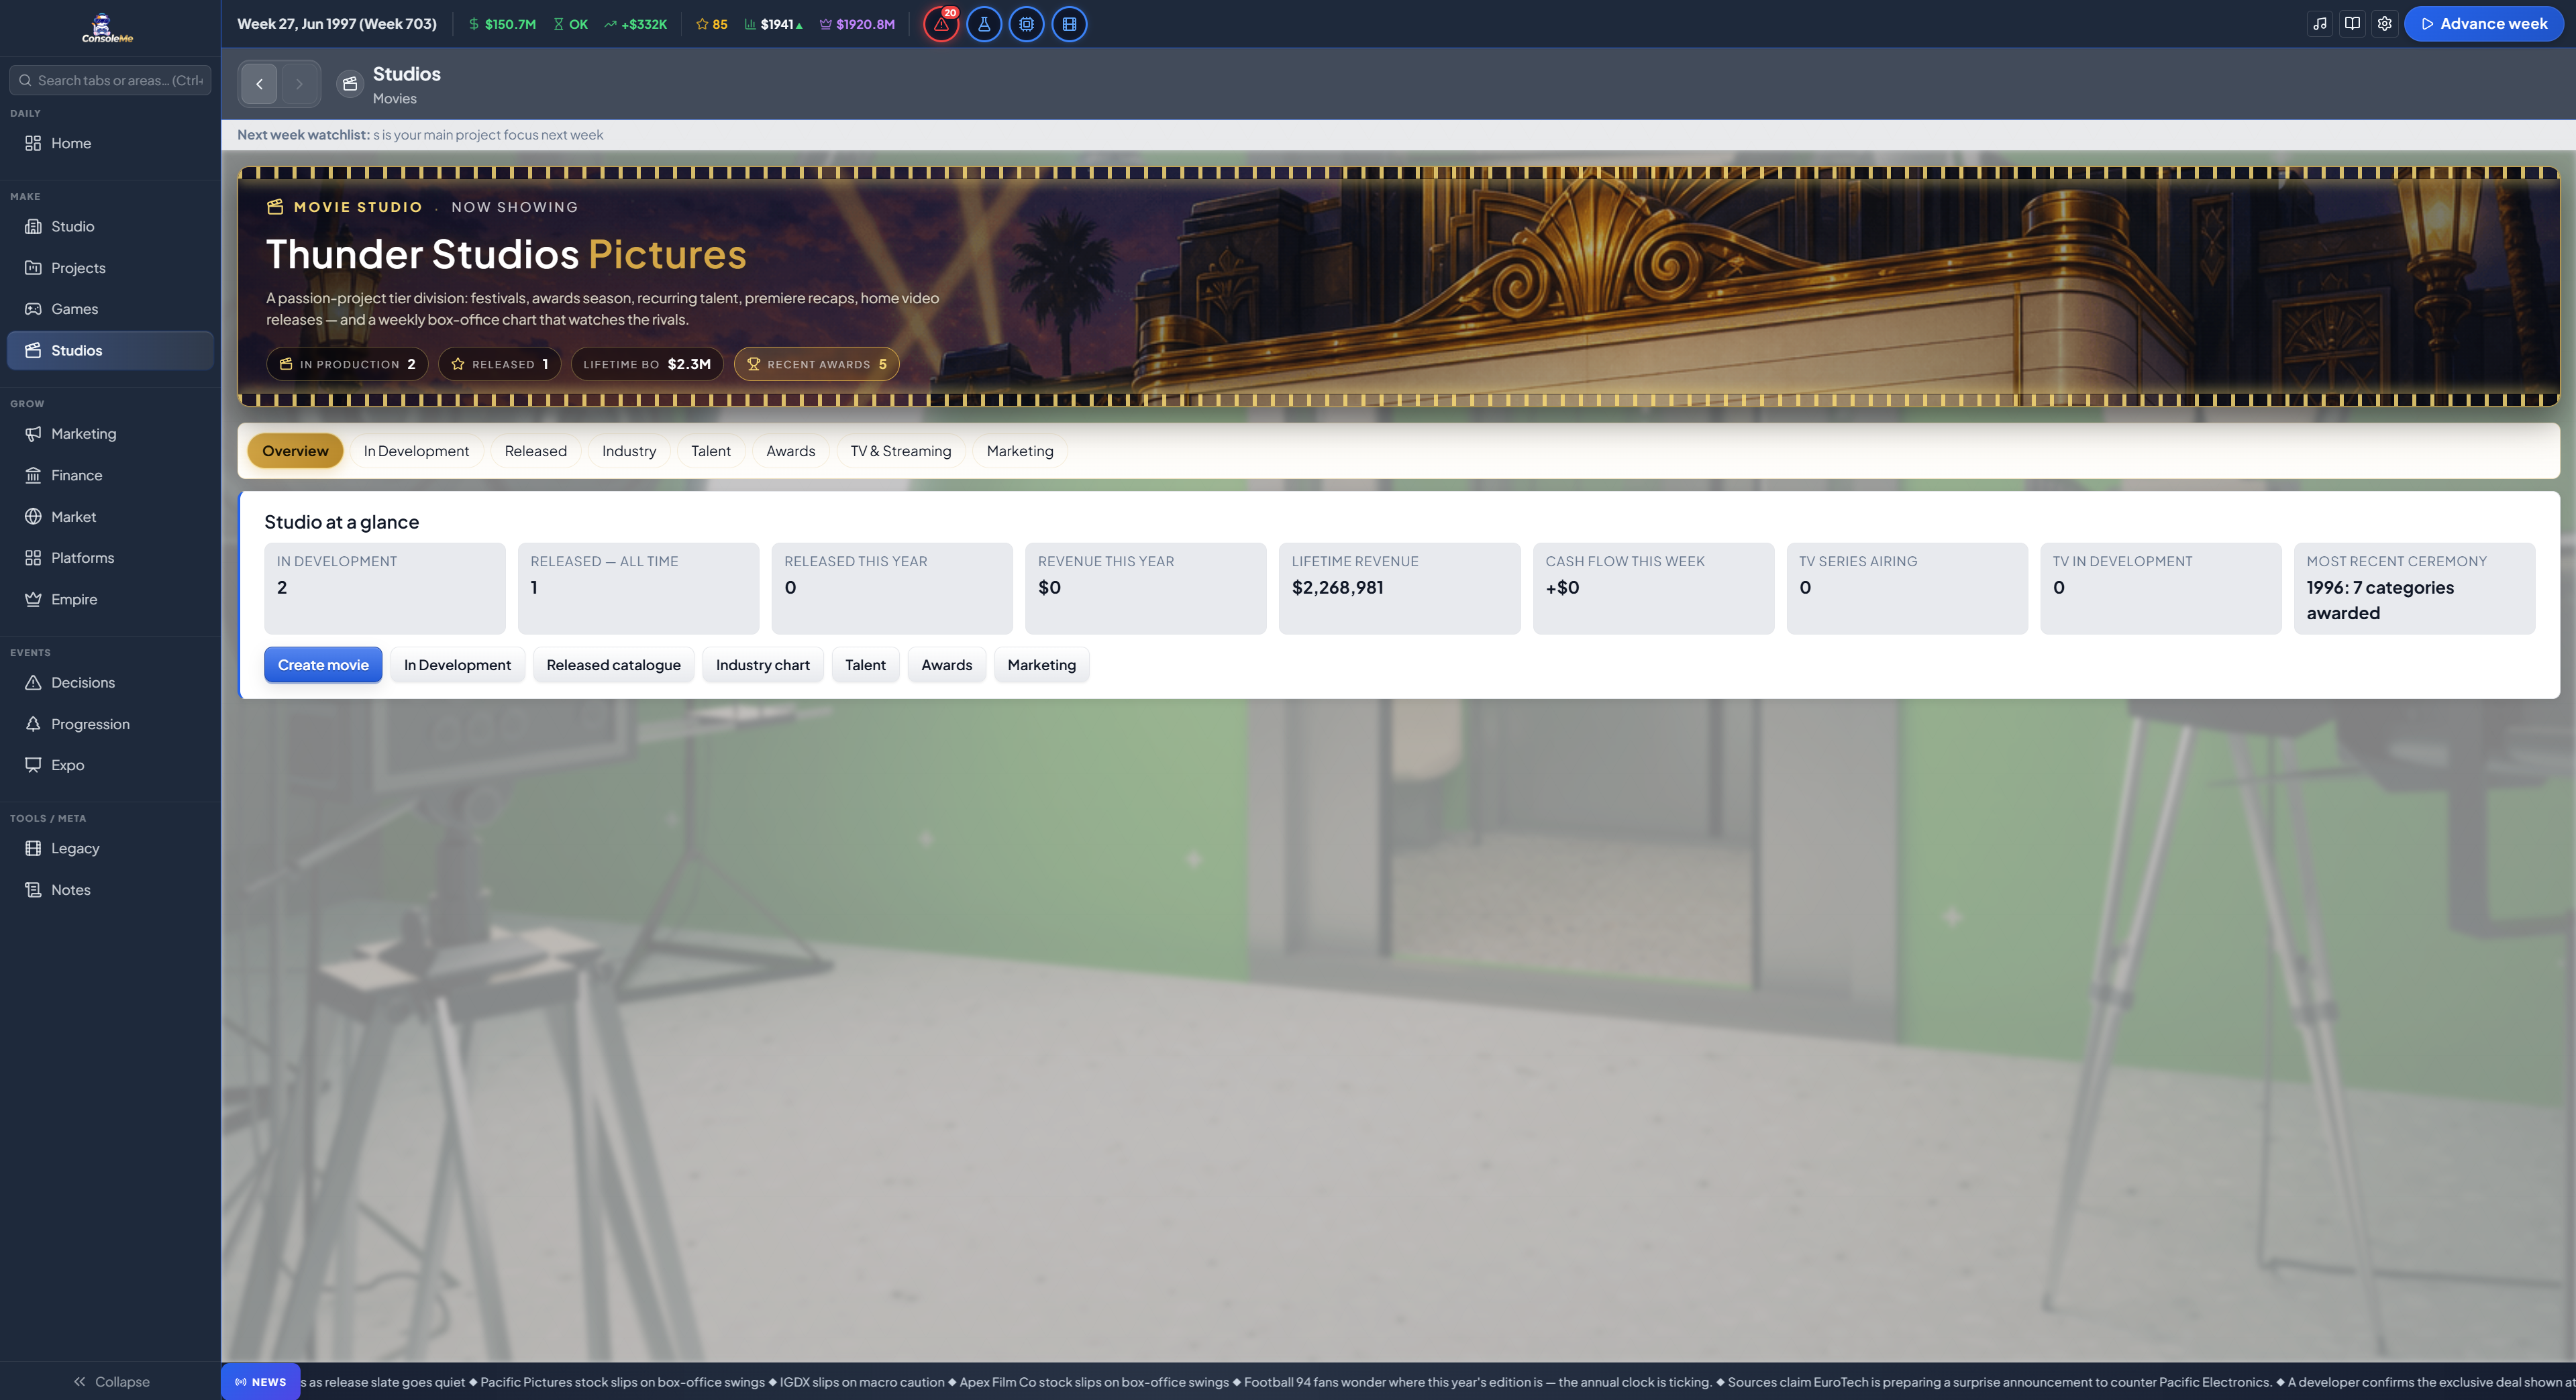
Task: Click the $1920.8M crown indicator
Action: (858, 24)
